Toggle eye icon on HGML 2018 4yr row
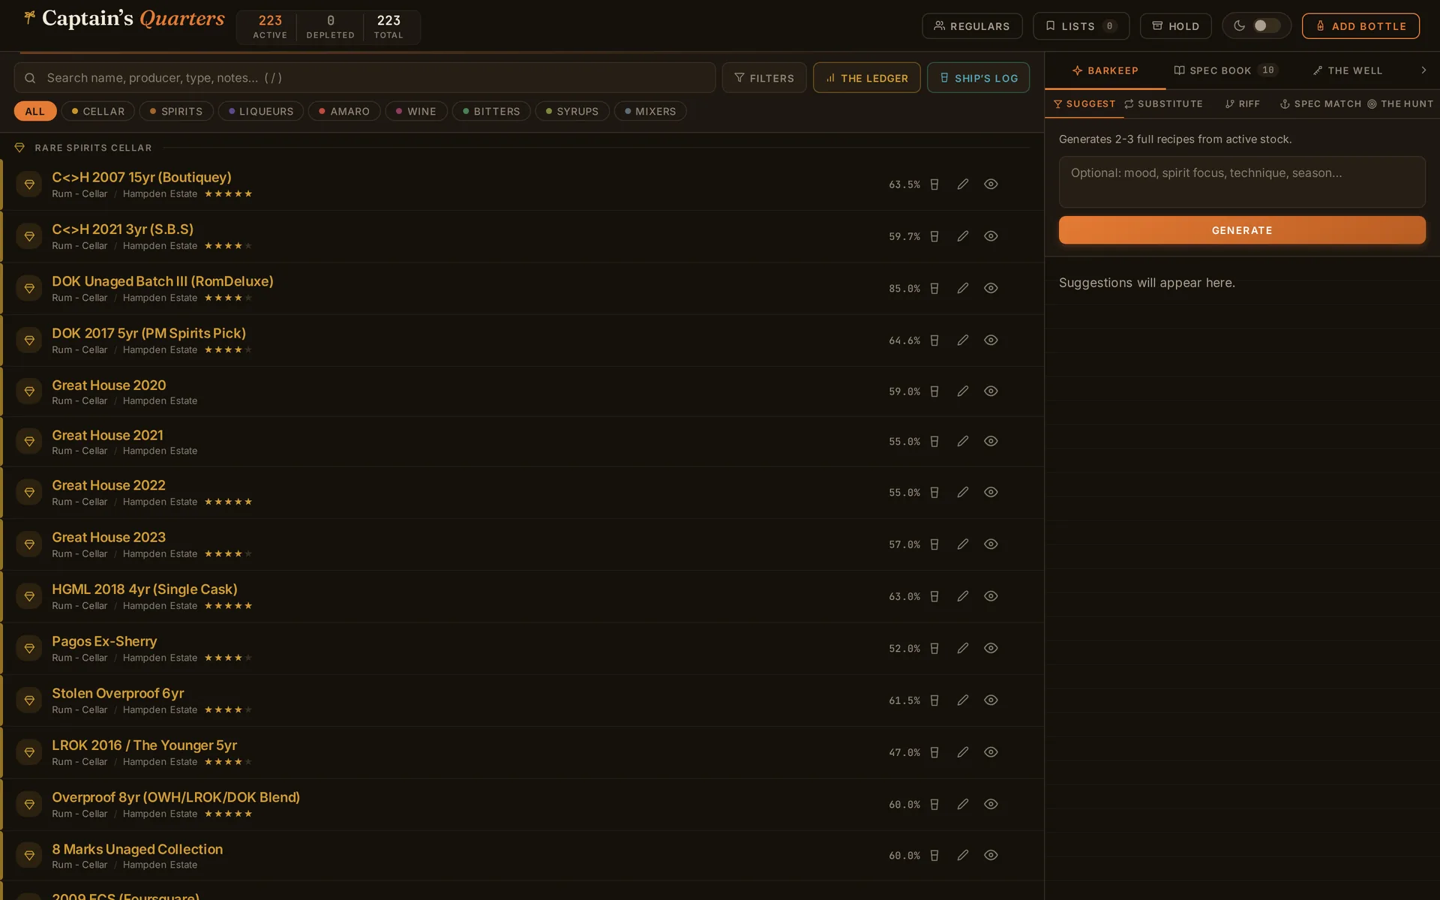The image size is (1440, 900). pos(991,596)
